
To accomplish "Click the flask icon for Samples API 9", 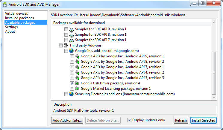I will point(71,29).
